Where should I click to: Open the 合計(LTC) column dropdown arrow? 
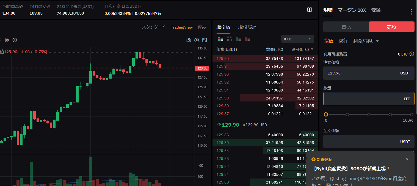[312, 49]
